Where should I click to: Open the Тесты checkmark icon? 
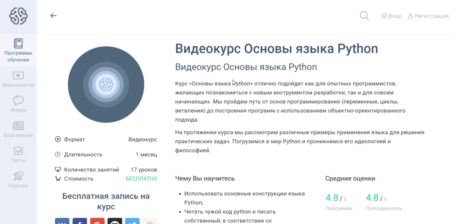[18, 154]
